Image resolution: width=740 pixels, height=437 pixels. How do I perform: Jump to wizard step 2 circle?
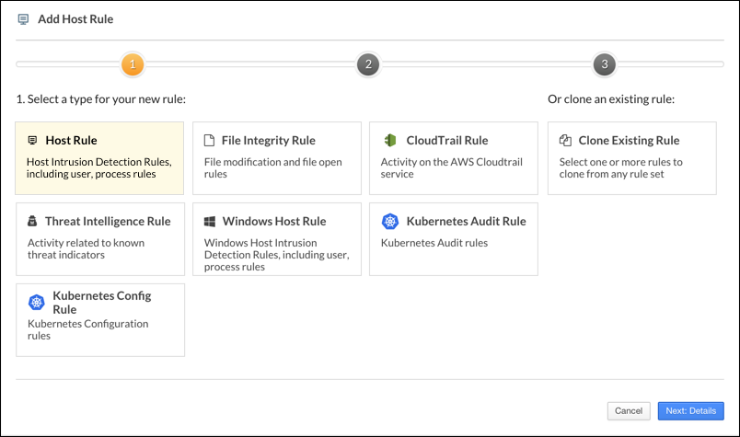click(368, 64)
